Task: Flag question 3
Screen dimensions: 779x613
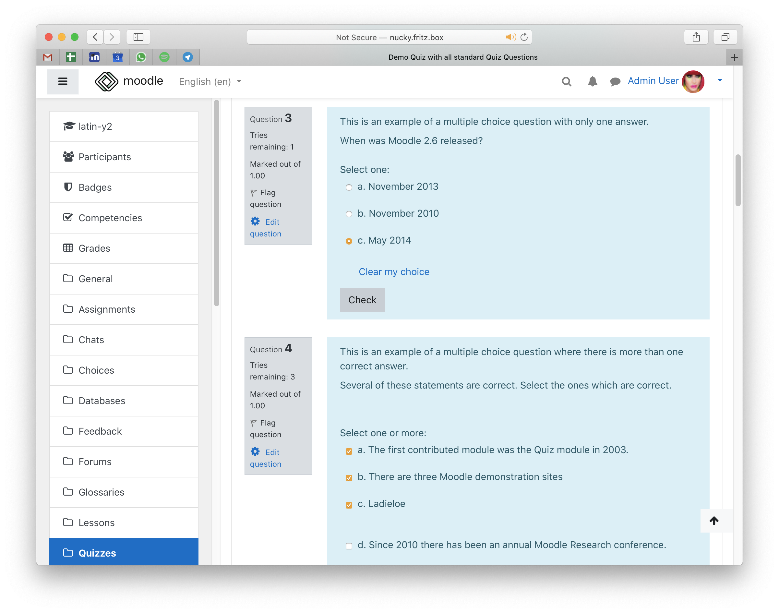Action: (266, 198)
